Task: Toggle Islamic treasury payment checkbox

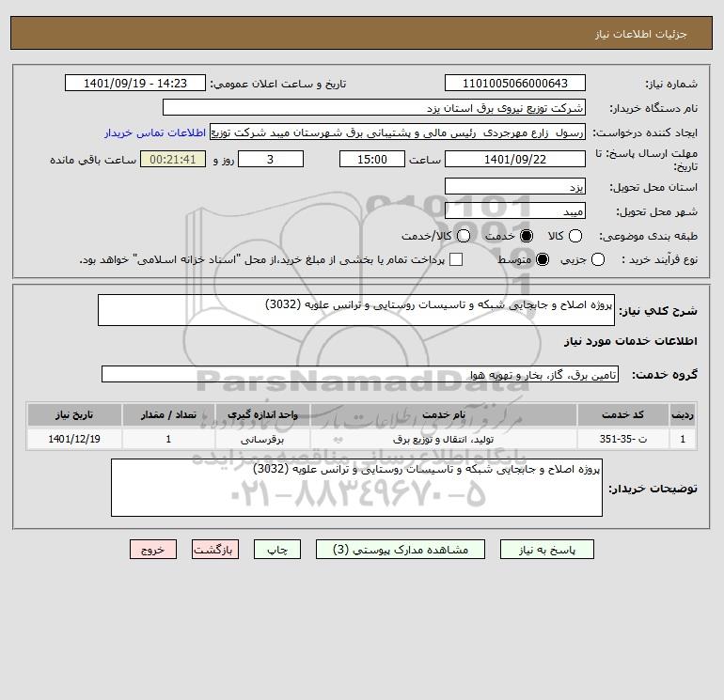Action: point(456,259)
